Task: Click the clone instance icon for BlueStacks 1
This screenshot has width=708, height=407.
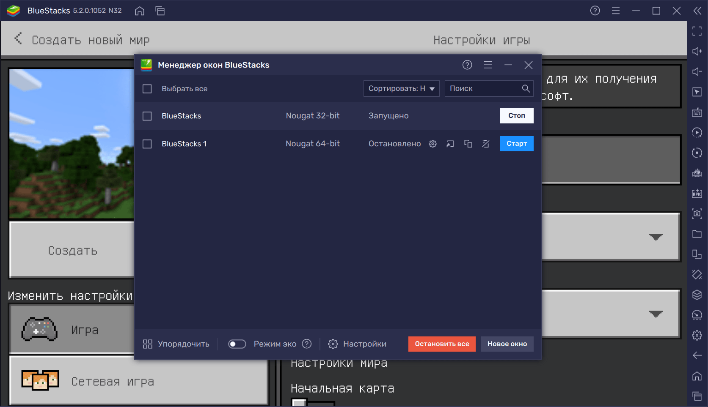Action: [x=468, y=144]
